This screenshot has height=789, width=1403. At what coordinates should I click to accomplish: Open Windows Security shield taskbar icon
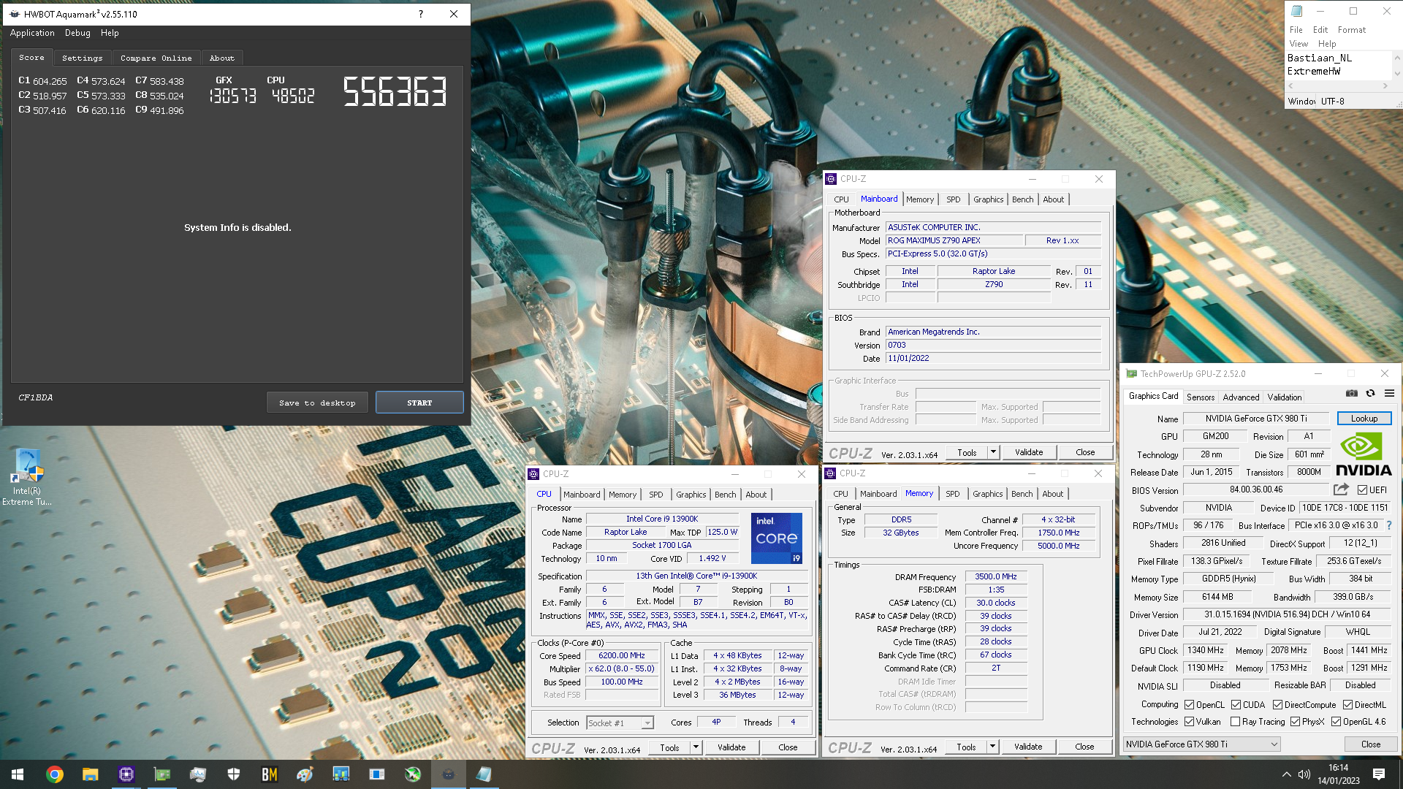pyautogui.click(x=234, y=774)
